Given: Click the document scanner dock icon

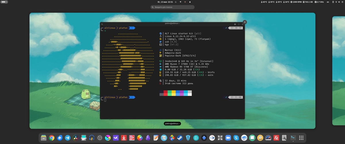Looking at the screenshot, I should pos(84,138).
